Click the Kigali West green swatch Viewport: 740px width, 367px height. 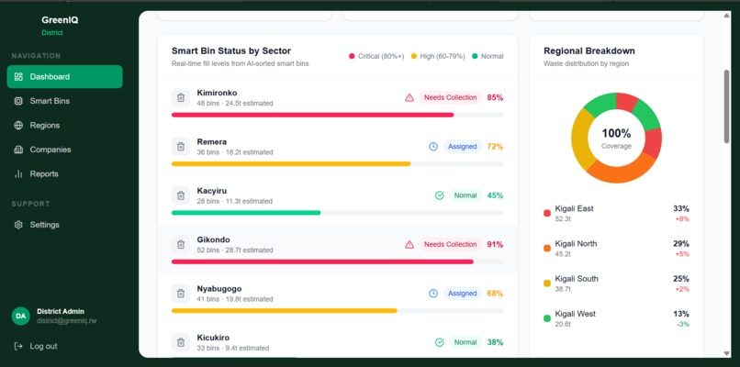547,318
